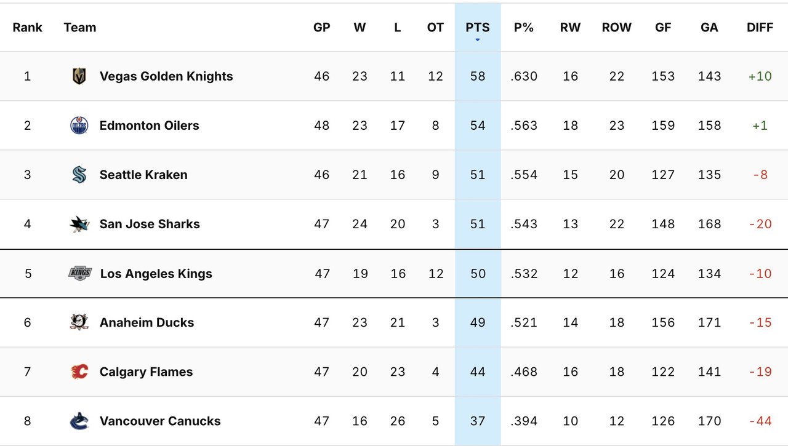Click the Vancouver Canucks logo
The width and height of the screenshot is (788, 446).
pyautogui.click(x=80, y=421)
